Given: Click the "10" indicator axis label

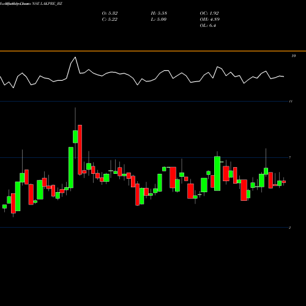Looking at the screenshot, I should pos(294,56).
